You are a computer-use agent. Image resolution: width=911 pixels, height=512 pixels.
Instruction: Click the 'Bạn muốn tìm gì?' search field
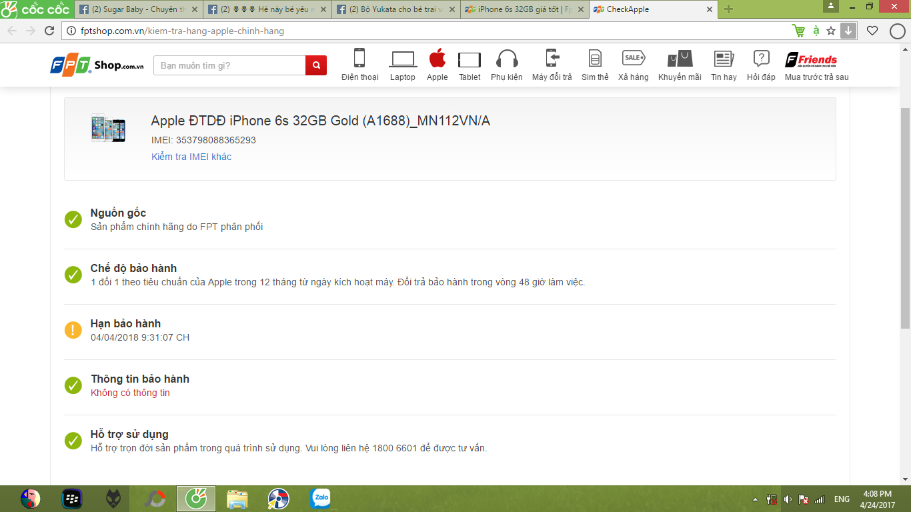(229, 65)
